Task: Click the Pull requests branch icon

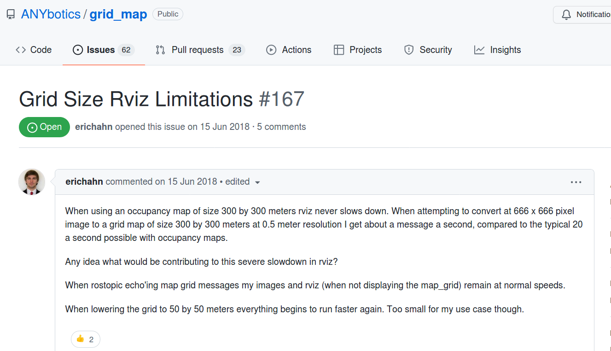Action: 160,50
